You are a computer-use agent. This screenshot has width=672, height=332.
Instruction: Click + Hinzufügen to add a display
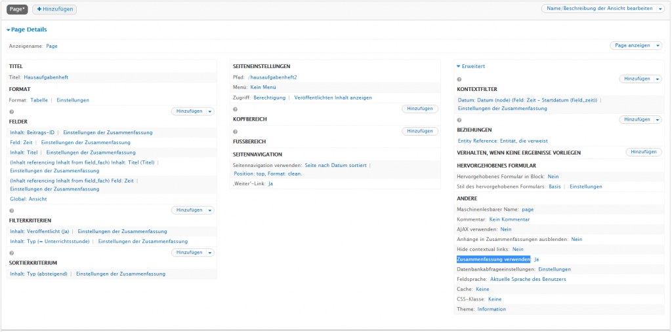[54, 9]
